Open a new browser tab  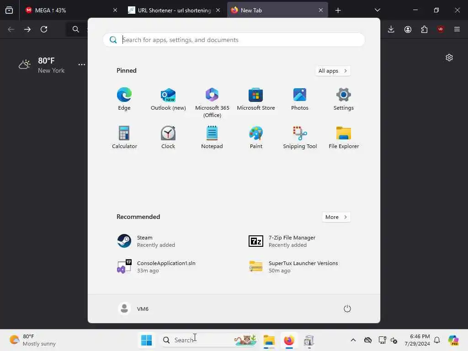[x=338, y=11]
